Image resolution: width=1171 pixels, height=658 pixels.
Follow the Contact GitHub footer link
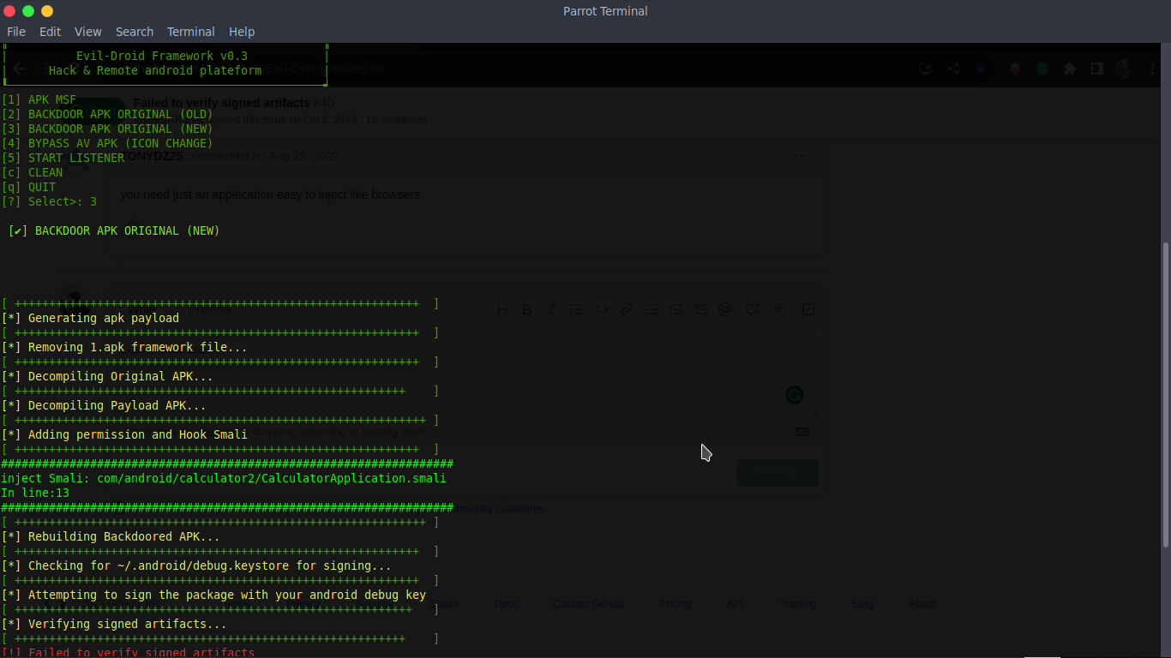(588, 604)
